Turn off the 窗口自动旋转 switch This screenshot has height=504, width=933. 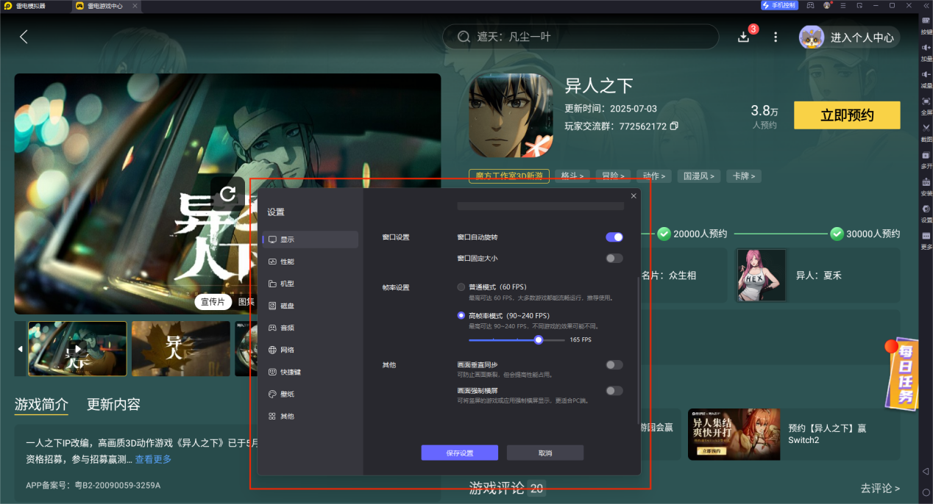click(x=614, y=237)
